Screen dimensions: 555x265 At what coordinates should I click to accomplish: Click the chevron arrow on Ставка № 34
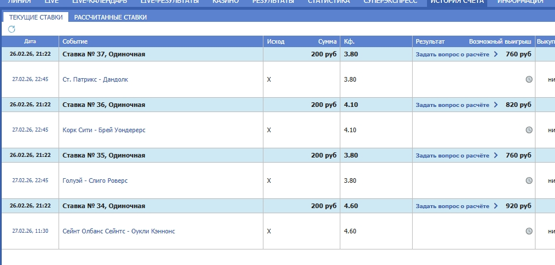[x=496, y=206]
